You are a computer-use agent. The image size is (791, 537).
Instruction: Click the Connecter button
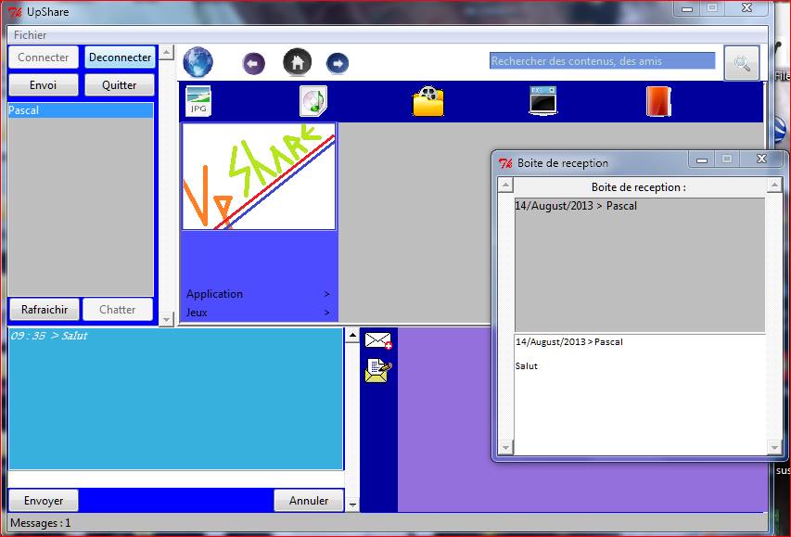click(44, 57)
